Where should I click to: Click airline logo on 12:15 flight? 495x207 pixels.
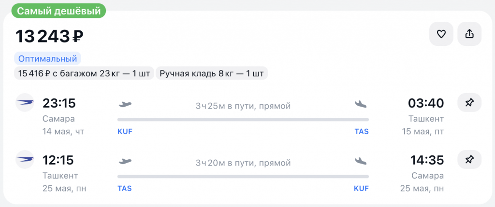click(25, 160)
